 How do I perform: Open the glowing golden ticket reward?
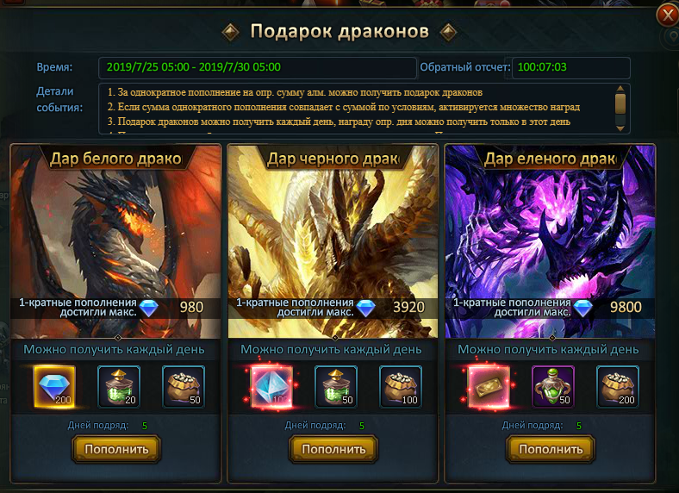pyautogui.click(x=489, y=387)
